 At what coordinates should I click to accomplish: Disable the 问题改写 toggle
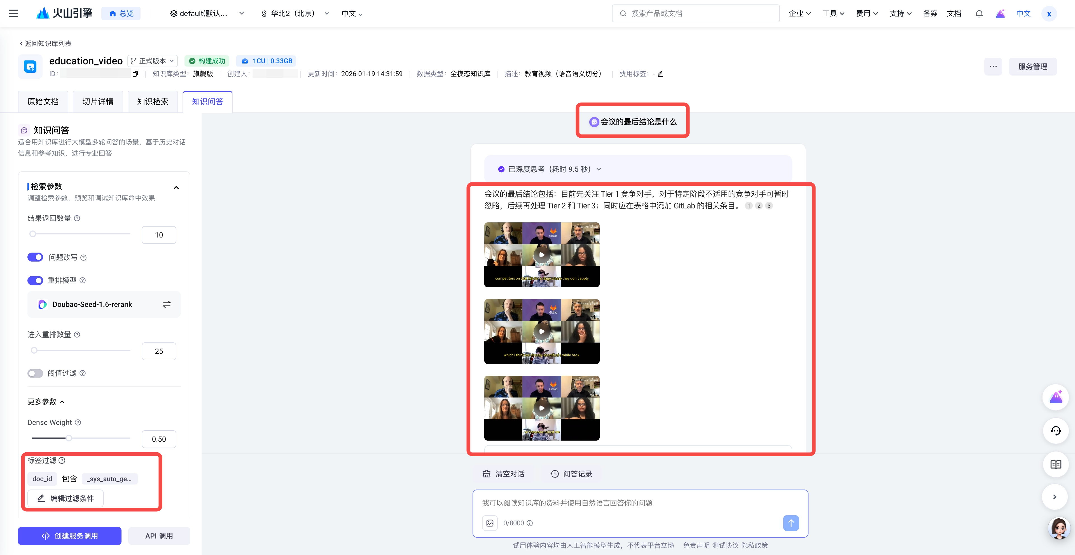[x=36, y=257]
